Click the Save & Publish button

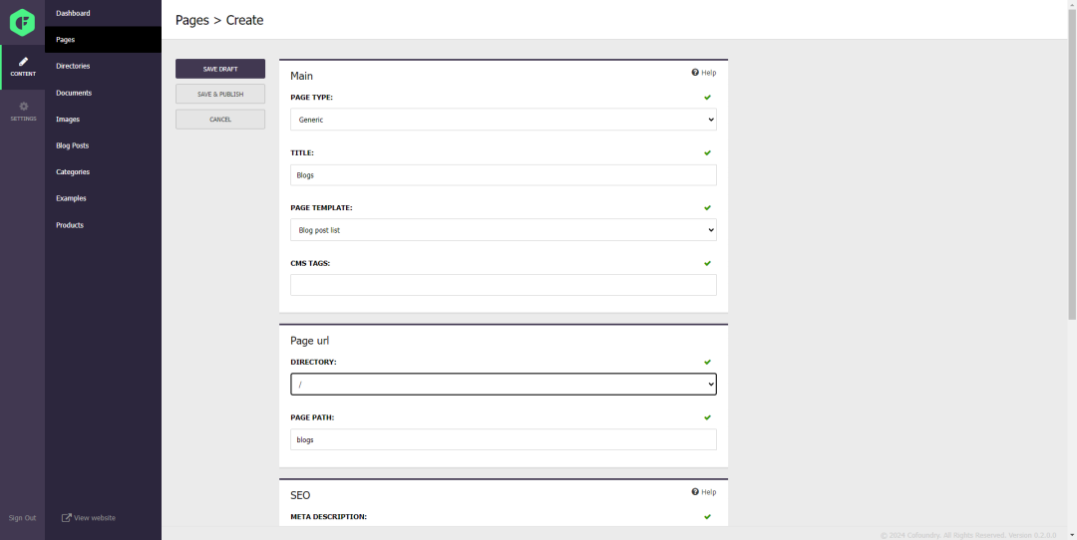[x=219, y=94]
